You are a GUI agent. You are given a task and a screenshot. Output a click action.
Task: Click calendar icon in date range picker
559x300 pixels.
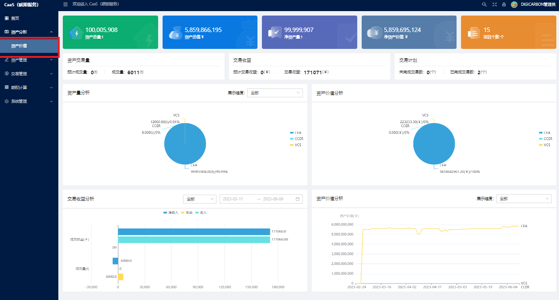coord(298,199)
